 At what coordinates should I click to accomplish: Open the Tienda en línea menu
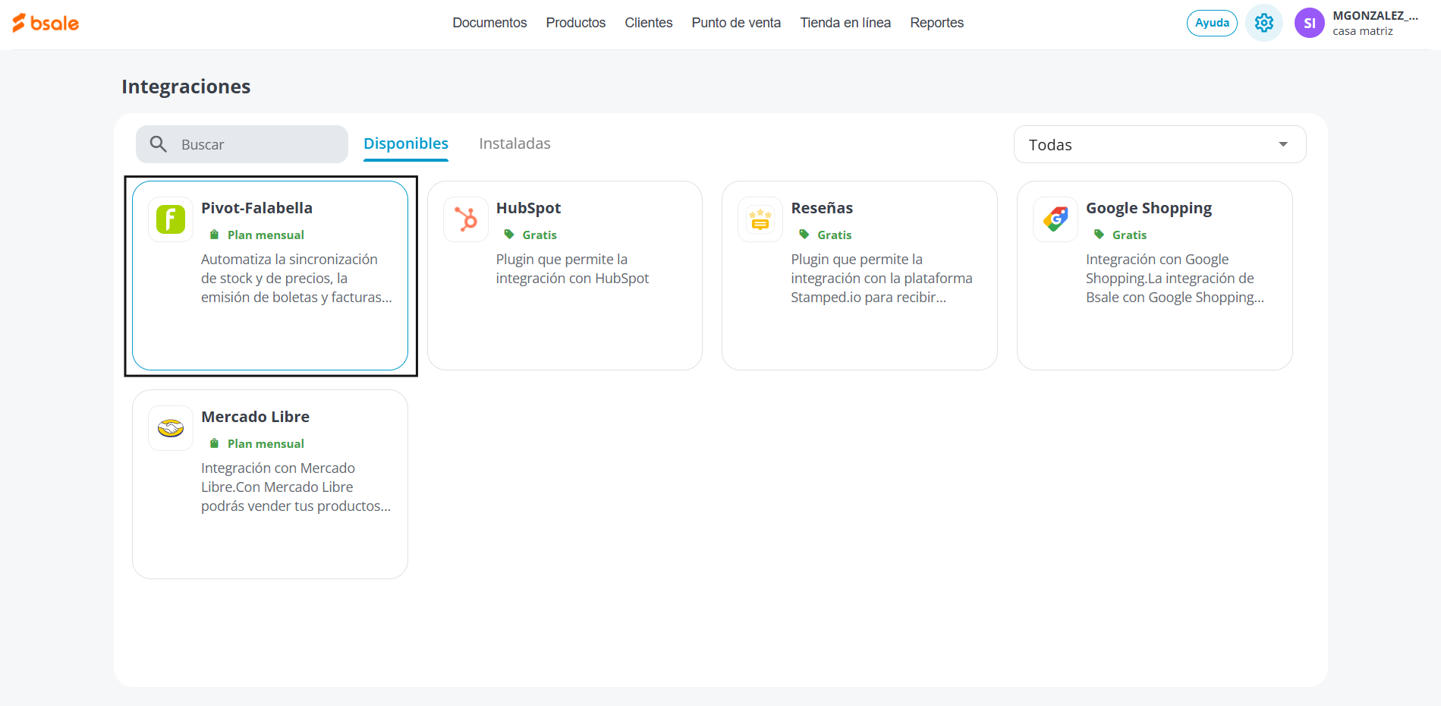845,23
